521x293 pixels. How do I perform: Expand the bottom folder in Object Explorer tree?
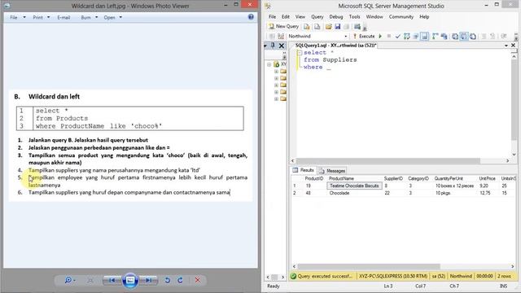pos(276,99)
